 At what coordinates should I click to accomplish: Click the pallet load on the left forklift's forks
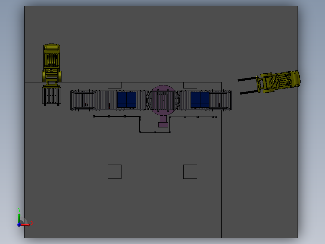[52, 96]
